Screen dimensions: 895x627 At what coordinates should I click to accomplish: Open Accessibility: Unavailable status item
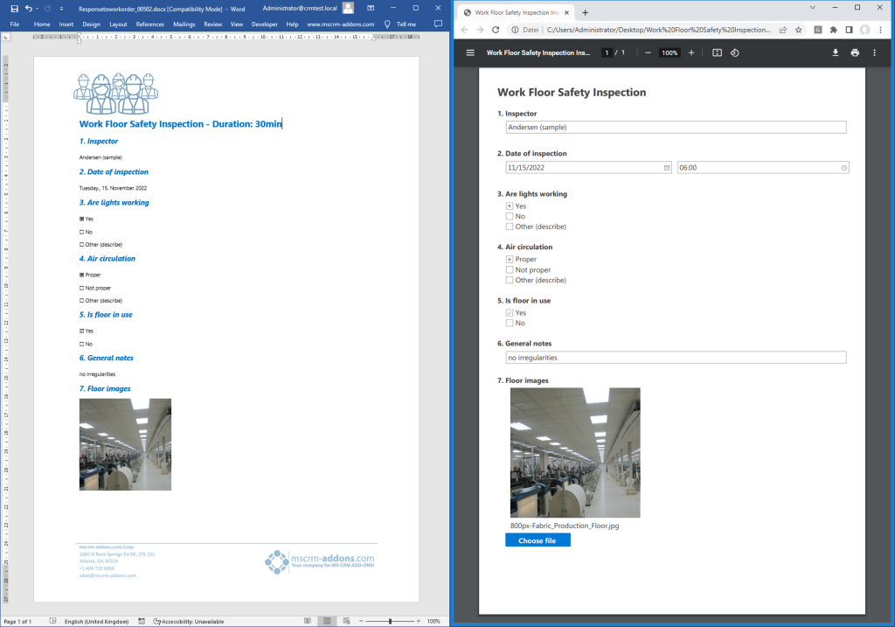pyautogui.click(x=189, y=621)
